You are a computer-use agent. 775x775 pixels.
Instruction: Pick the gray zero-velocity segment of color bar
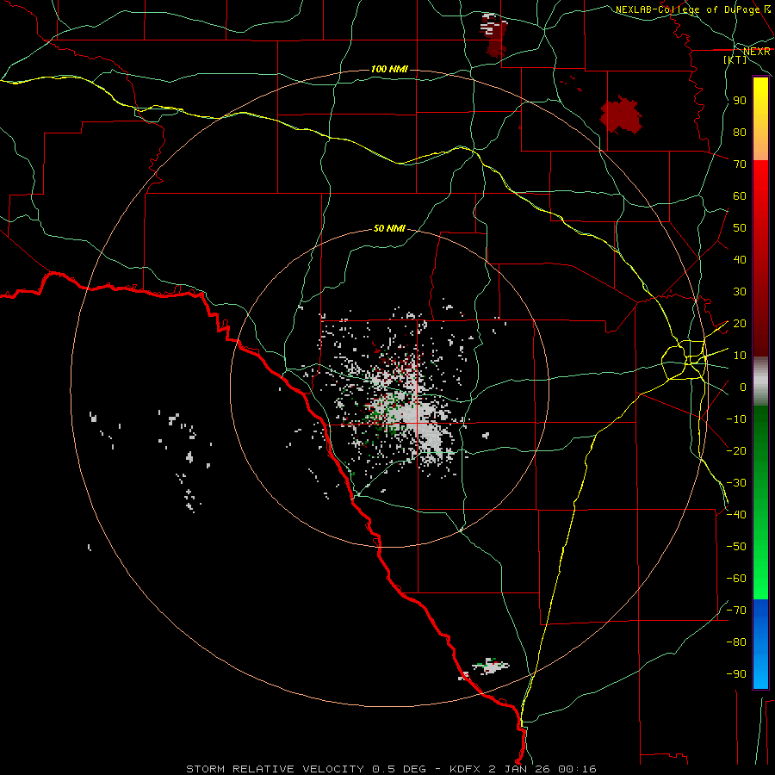point(760,381)
